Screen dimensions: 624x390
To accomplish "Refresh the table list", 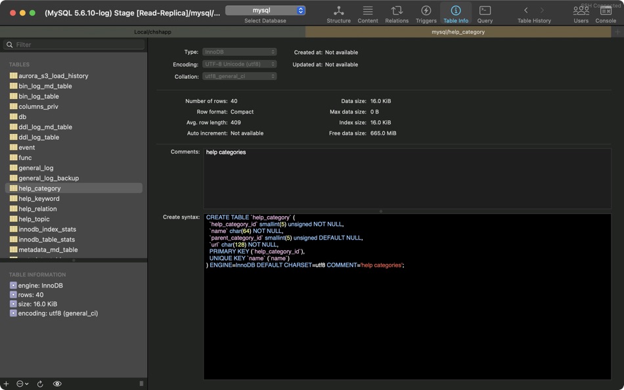I will point(40,383).
